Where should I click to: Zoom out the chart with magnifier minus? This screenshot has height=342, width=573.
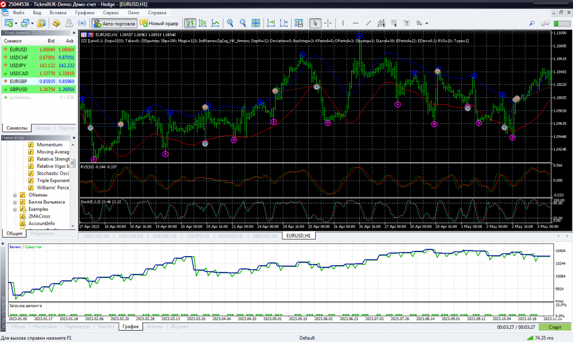[x=243, y=23]
